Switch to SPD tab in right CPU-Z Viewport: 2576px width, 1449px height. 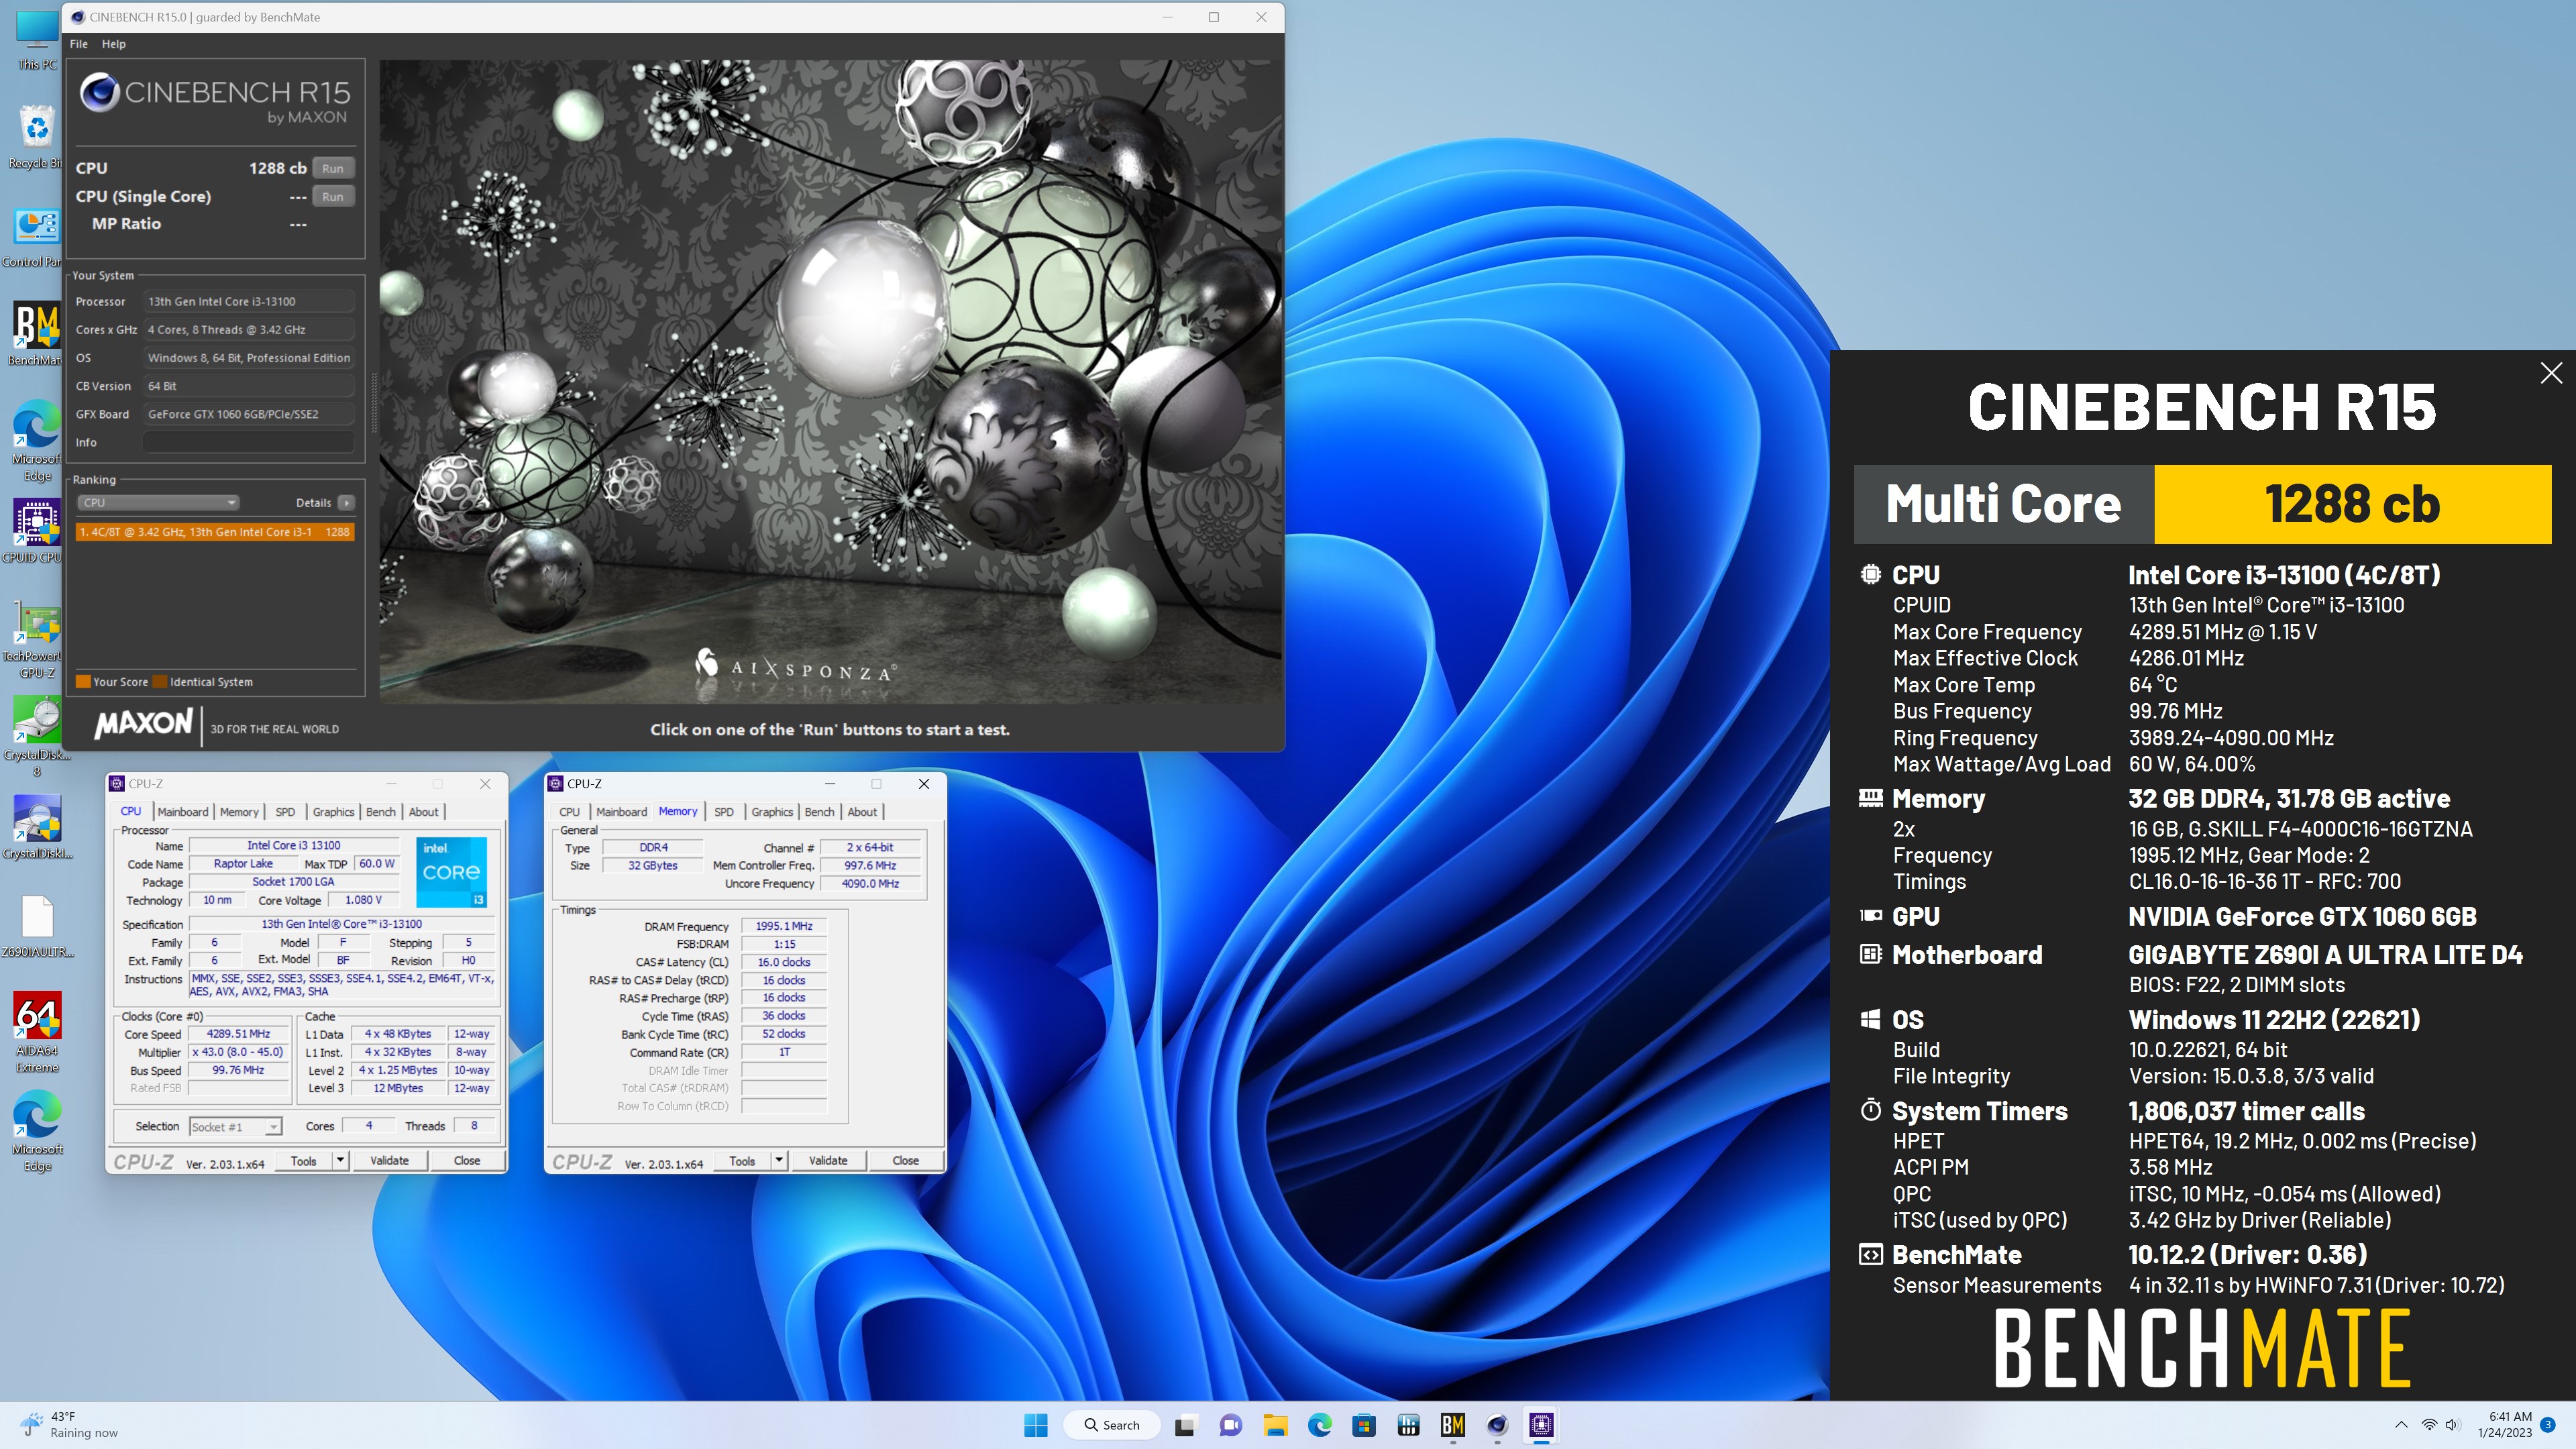click(724, 812)
